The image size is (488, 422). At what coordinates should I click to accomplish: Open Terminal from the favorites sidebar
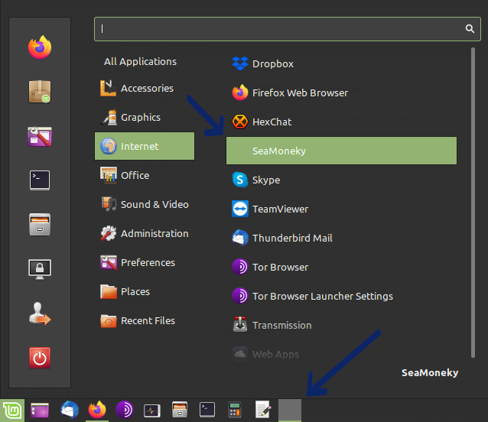pyautogui.click(x=40, y=180)
